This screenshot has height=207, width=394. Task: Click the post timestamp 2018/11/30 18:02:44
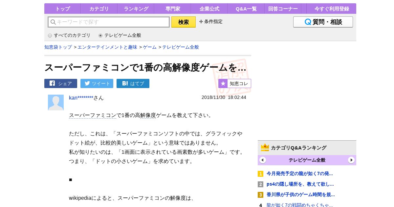[224, 97]
